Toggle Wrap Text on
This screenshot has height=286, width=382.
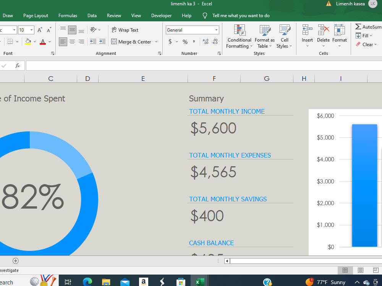pos(125,30)
